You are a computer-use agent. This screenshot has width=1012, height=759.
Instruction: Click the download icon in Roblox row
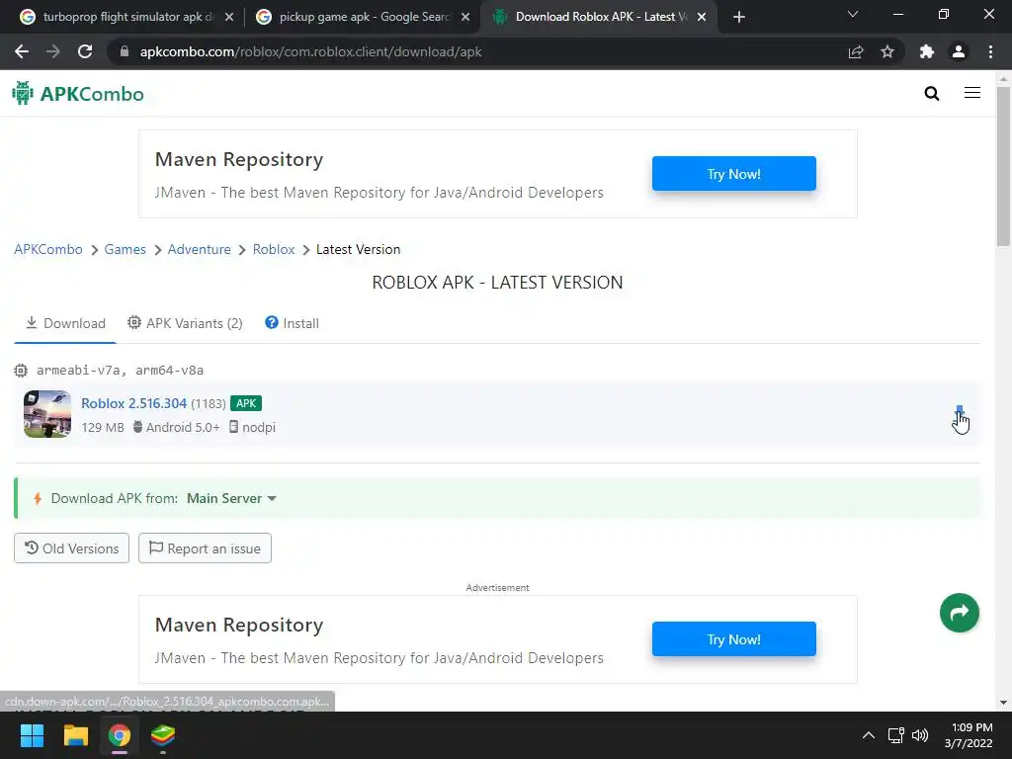[960, 414]
